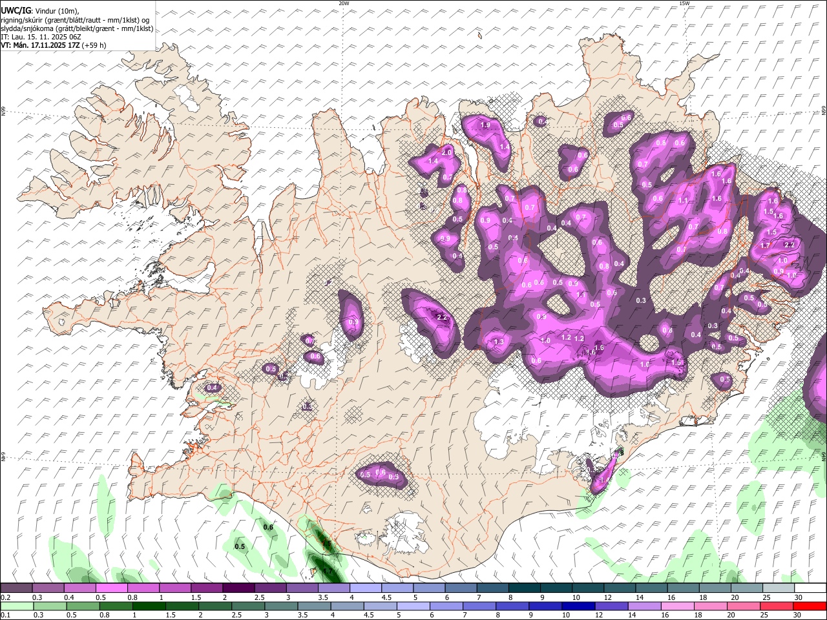Click the '2.0' snowfall value on the map

446,152
